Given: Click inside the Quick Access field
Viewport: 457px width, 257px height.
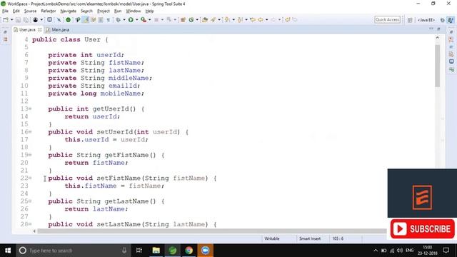Looking at the screenshot, I should pyautogui.click(x=387, y=19).
